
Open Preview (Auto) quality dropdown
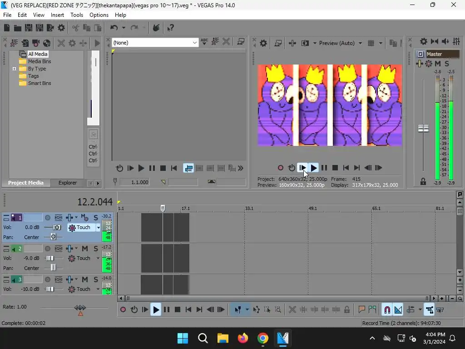point(360,43)
